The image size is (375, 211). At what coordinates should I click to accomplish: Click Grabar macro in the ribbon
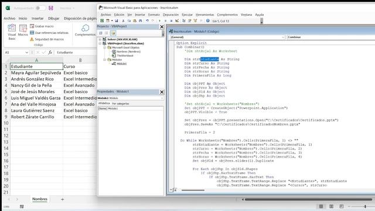point(42,26)
